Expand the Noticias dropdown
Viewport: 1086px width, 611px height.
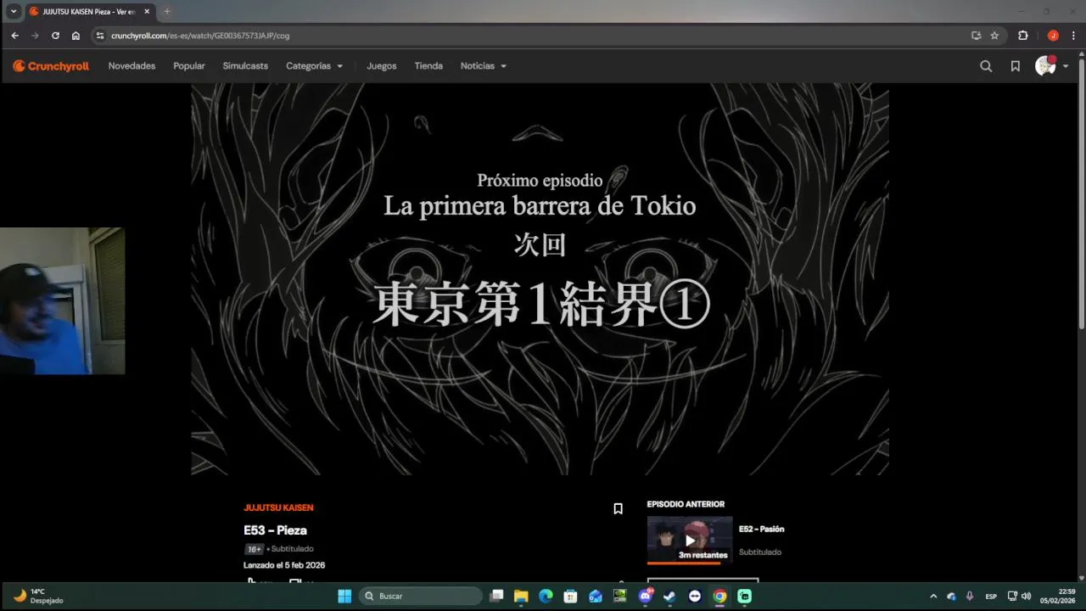[483, 66]
